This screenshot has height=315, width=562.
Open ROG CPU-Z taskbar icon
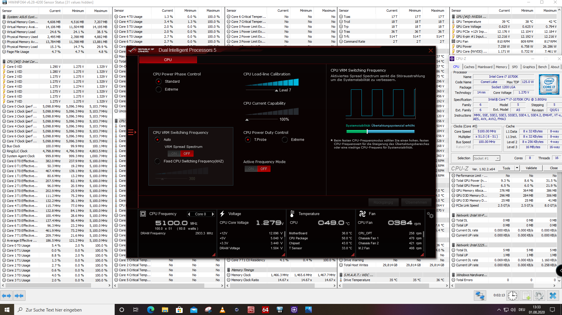point(251,310)
